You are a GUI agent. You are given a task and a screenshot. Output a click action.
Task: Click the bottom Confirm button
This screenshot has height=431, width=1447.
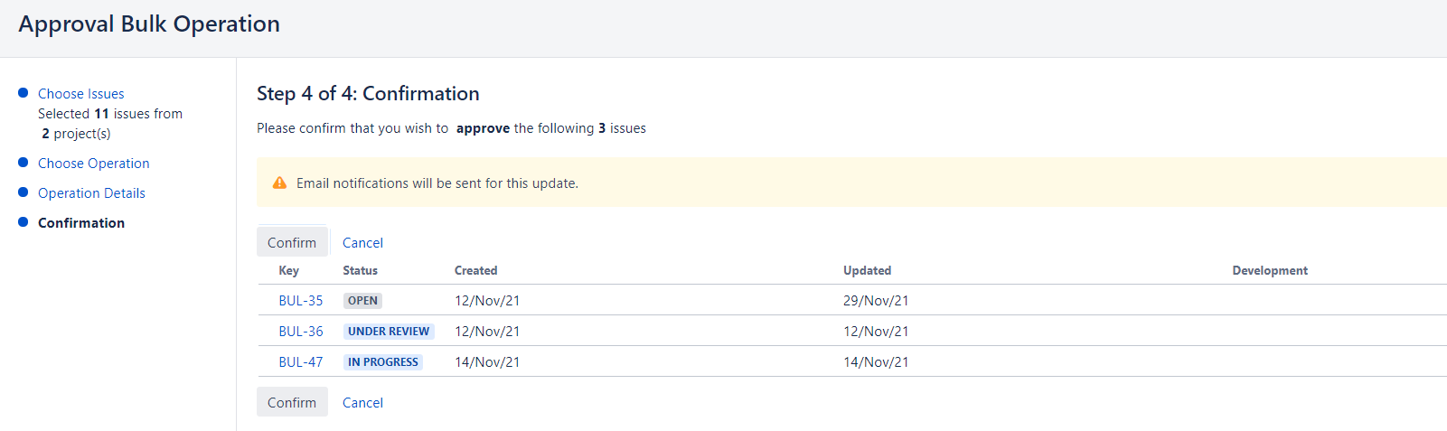pyautogui.click(x=292, y=402)
